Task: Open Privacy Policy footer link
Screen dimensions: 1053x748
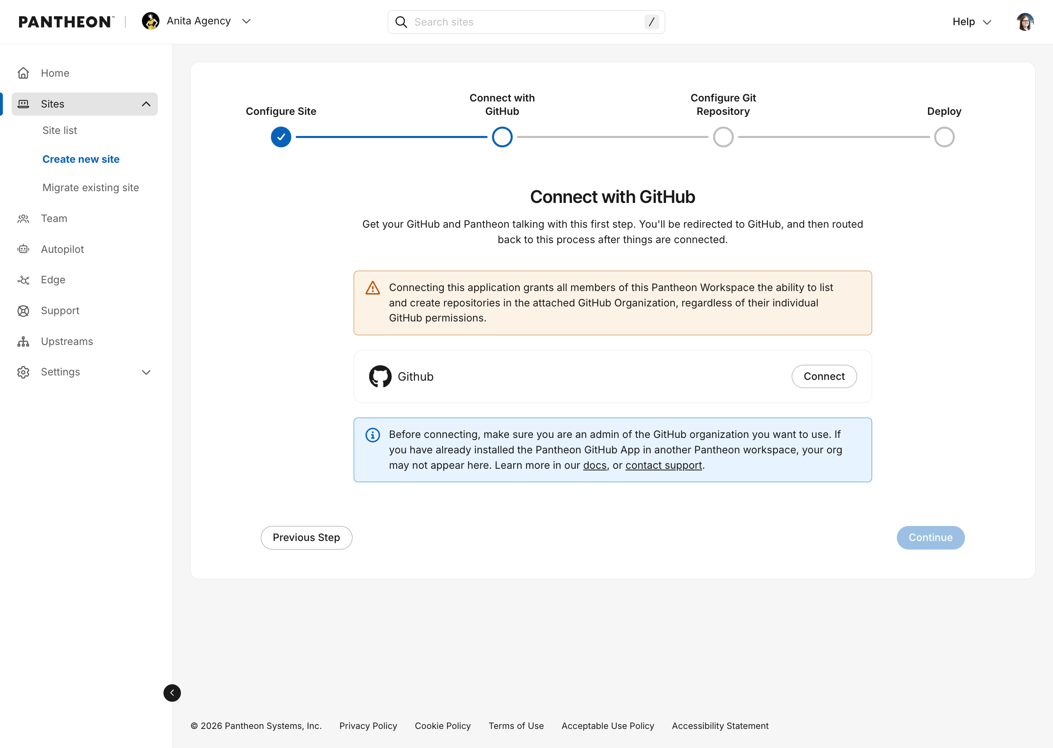Action: coord(368,726)
